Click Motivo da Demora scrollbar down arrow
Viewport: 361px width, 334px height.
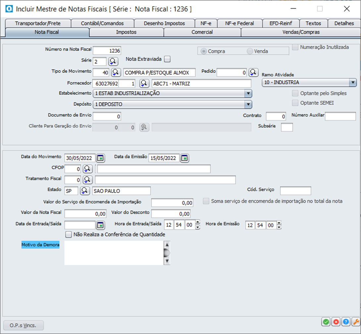(167, 261)
